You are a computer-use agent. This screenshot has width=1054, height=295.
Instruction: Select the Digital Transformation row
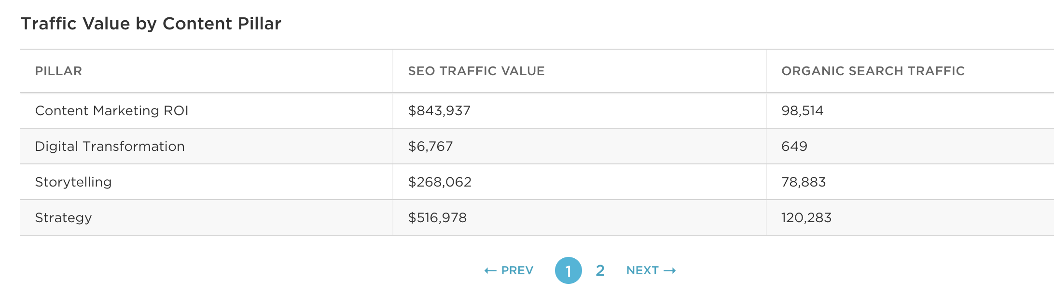tap(110, 146)
